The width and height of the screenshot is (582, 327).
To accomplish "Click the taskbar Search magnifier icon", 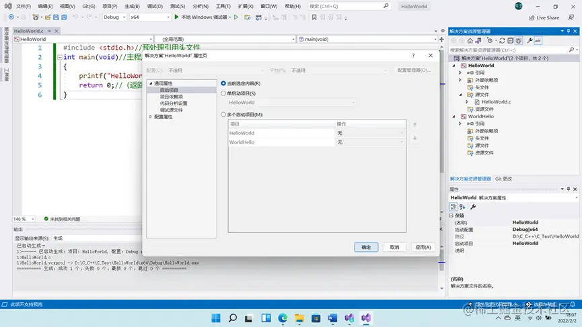I will click(x=233, y=318).
